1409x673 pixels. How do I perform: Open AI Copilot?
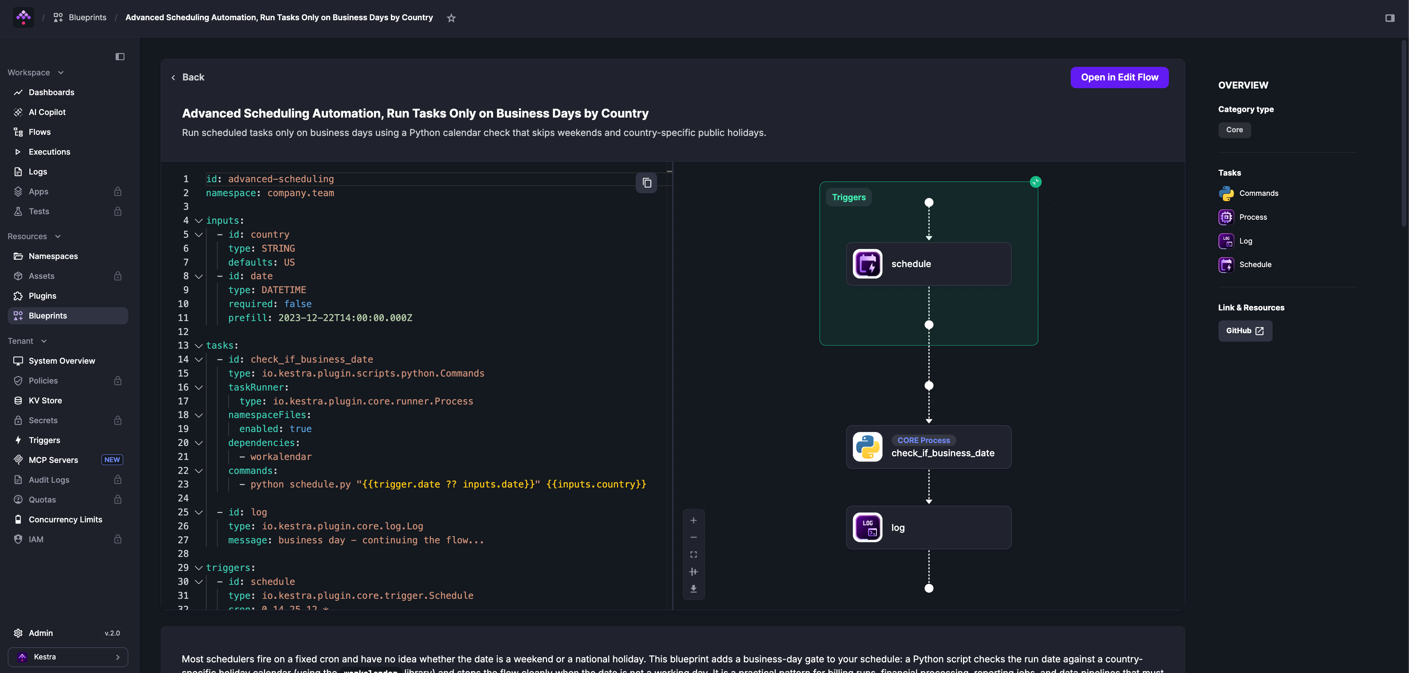[x=68, y=112]
